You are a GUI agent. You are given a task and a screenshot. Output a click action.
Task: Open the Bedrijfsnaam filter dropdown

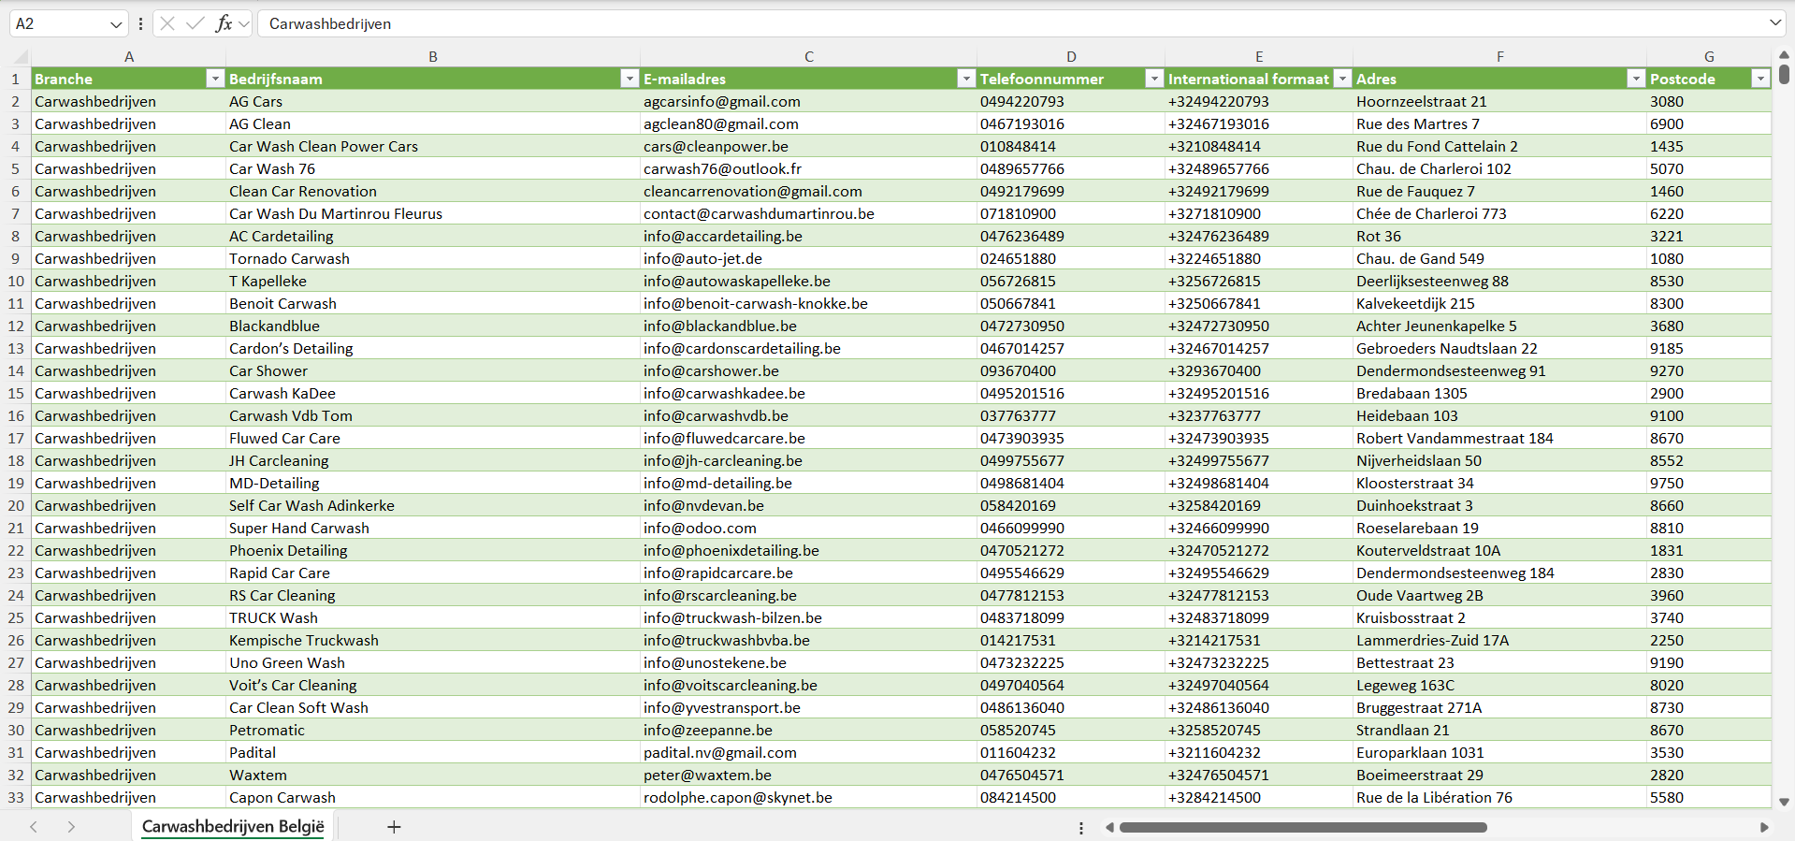click(630, 79)
